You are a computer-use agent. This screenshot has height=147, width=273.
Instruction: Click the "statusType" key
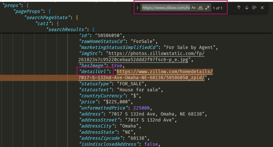click(x=95, y=84)
